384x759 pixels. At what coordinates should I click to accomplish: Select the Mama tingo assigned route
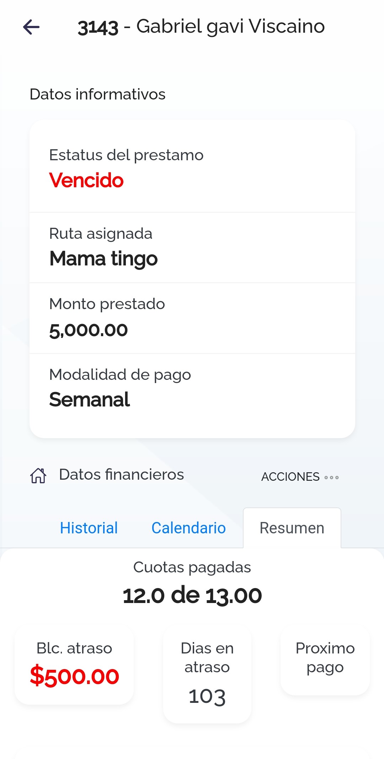(x=103, y=258)
